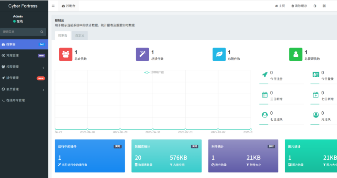Click the 576KB value in 数据库统计
337x178 pixels.
[178, 158]
